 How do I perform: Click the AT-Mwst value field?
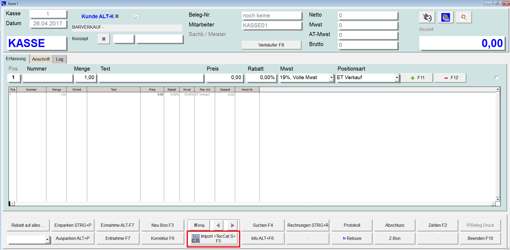pos(368,35)
